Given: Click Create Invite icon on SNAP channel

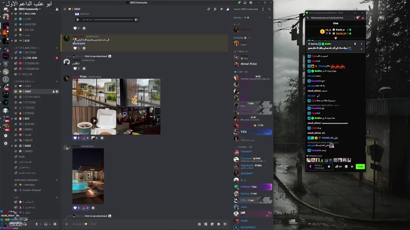Looking at the screenshot, I should point(53,91).
